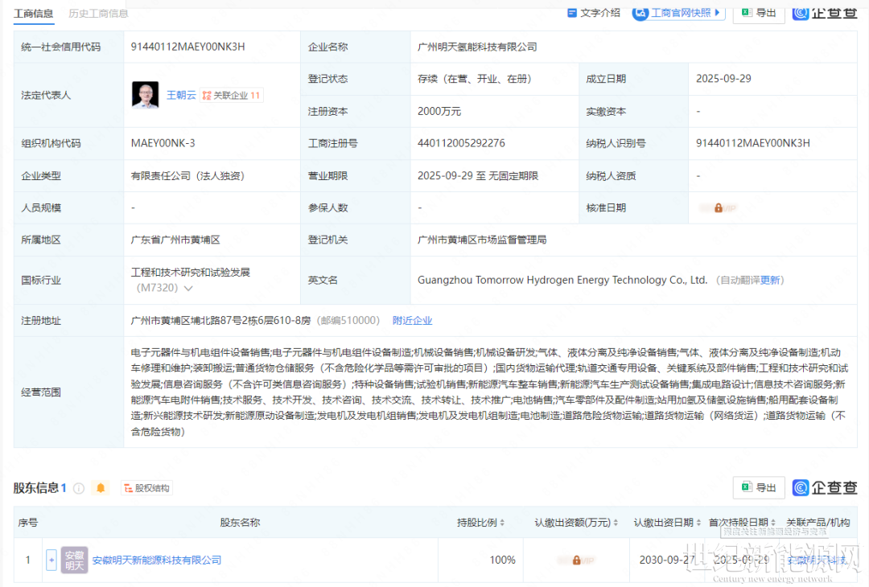Click the 文字介绍 text introduction icon
Viewport: 869px width, 587px height.
click(x=572, y=13)
